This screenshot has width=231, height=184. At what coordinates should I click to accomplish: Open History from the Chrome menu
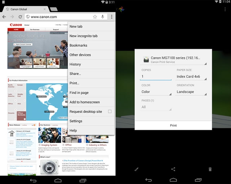point(75,64)
